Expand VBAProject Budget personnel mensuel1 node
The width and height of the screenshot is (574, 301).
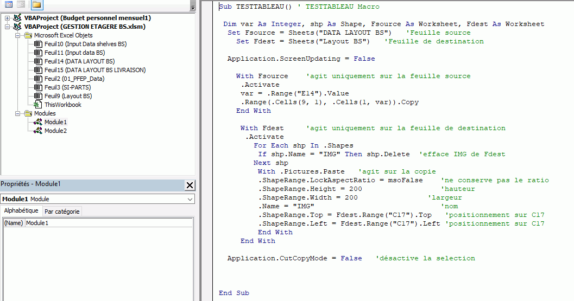coord(8,18)
